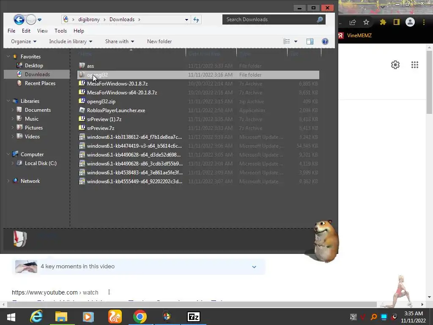433x325 pixels.
Task: Select Local Disk (C:)
Action: (x=41, y=163)
